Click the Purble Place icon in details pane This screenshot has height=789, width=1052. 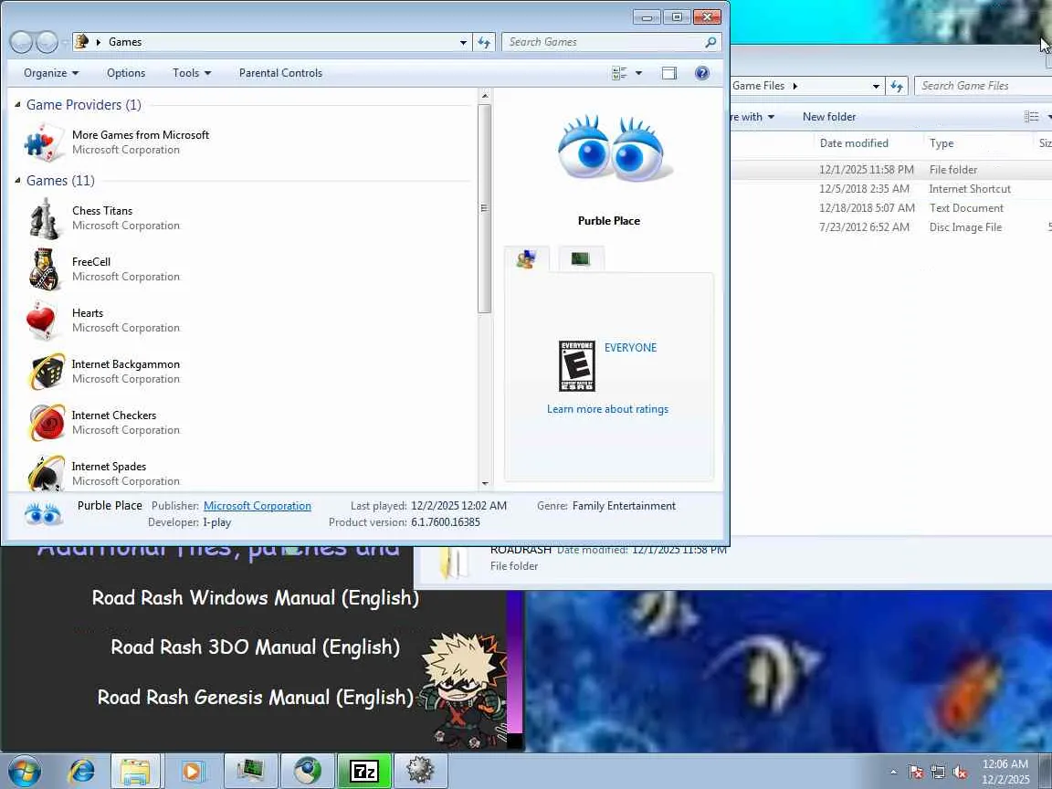(x=43, y=514)
